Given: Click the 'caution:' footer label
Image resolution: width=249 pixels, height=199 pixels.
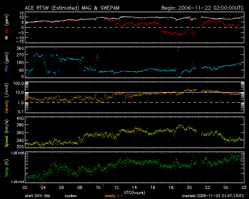Looking at the screenshot, I should pyautogui.click(x=71, y=196).
